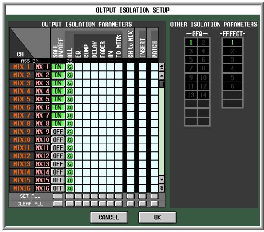The width and height of the screenshot is (264, 232).
Task: Toggle the COMP cell for MIX 2
Action: point(86,75)
